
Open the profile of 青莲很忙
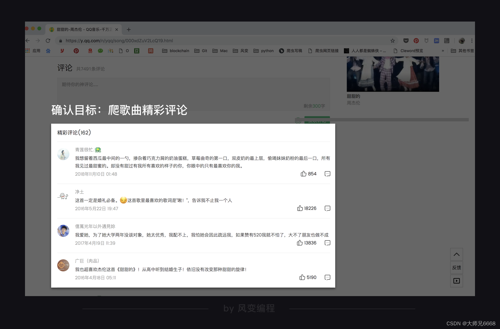(84, 150)
